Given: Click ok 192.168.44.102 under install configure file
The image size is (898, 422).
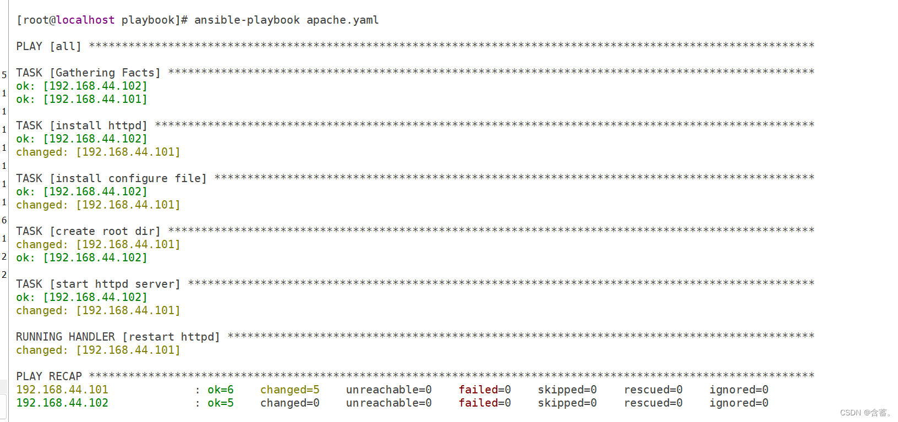Looking at the screenshot, I should (81, 191).
